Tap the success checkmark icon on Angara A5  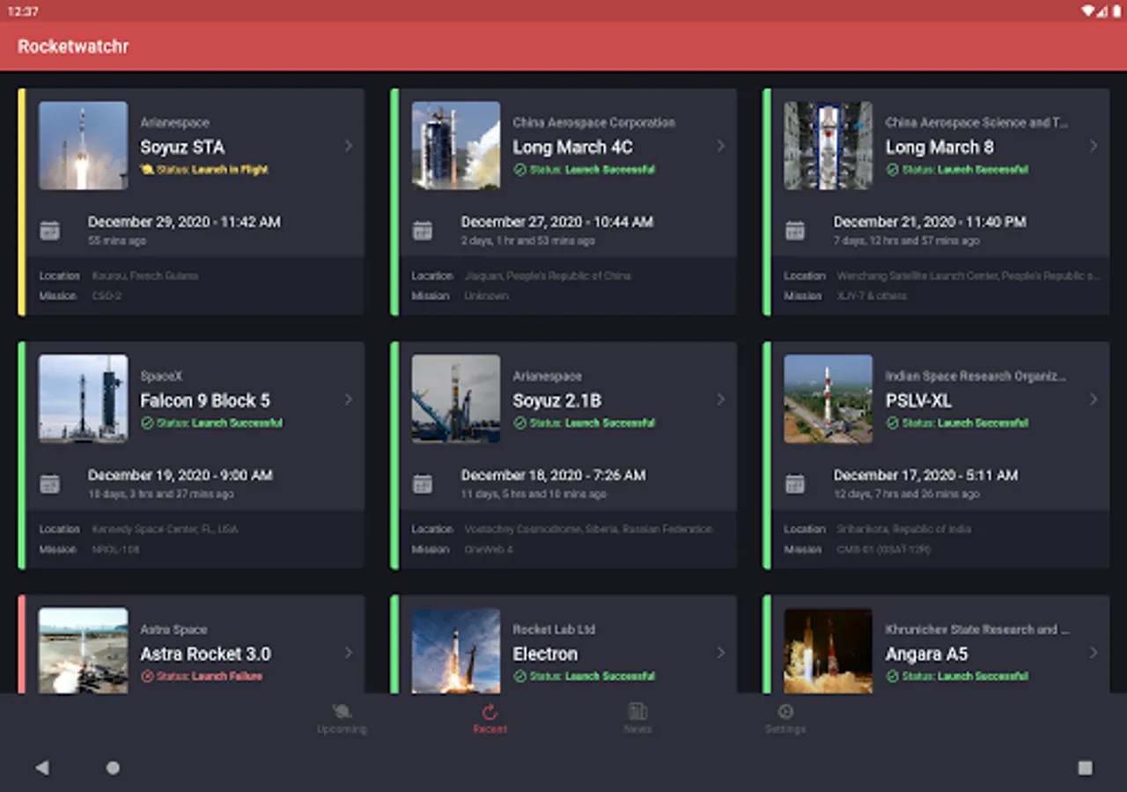tap(892, 677)
